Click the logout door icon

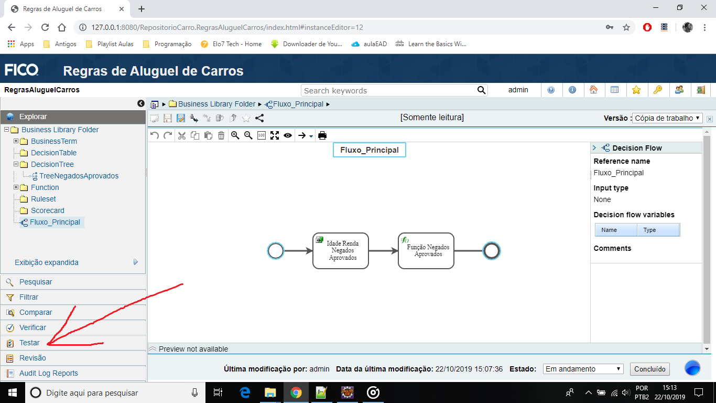click(x=701, y=90)
